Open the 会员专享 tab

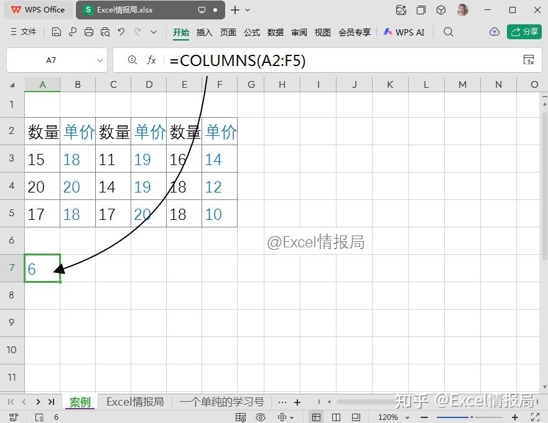click(x=355, y=32)
